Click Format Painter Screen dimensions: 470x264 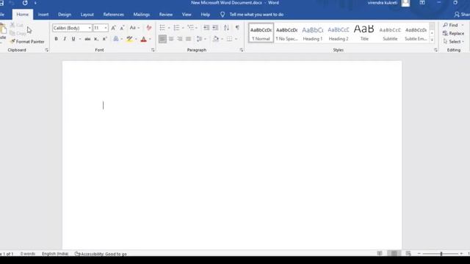tap(27, 42)
